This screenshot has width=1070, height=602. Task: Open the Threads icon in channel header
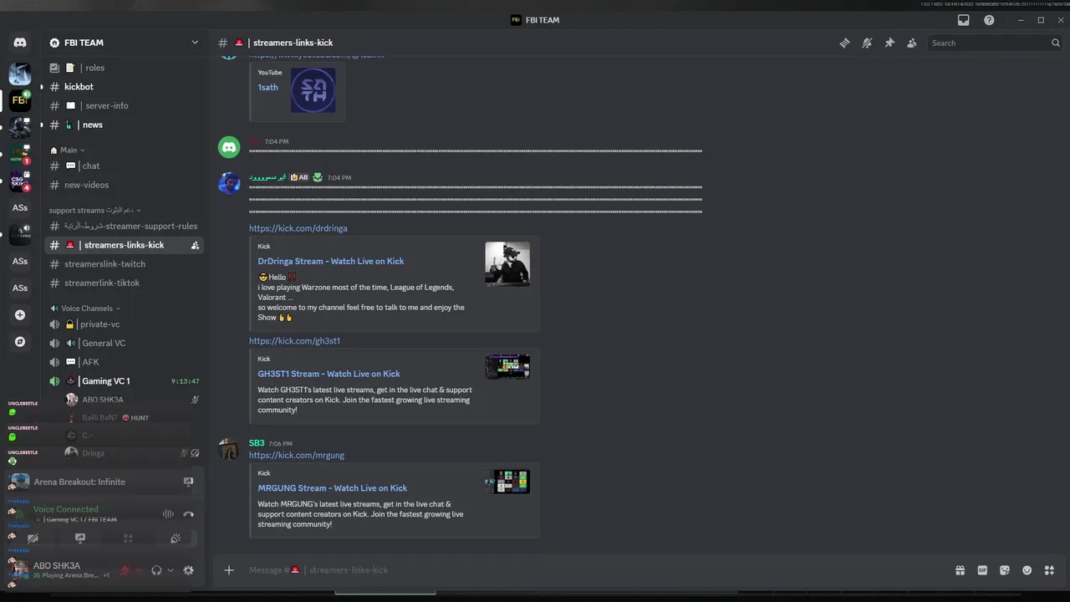[844, 43]
